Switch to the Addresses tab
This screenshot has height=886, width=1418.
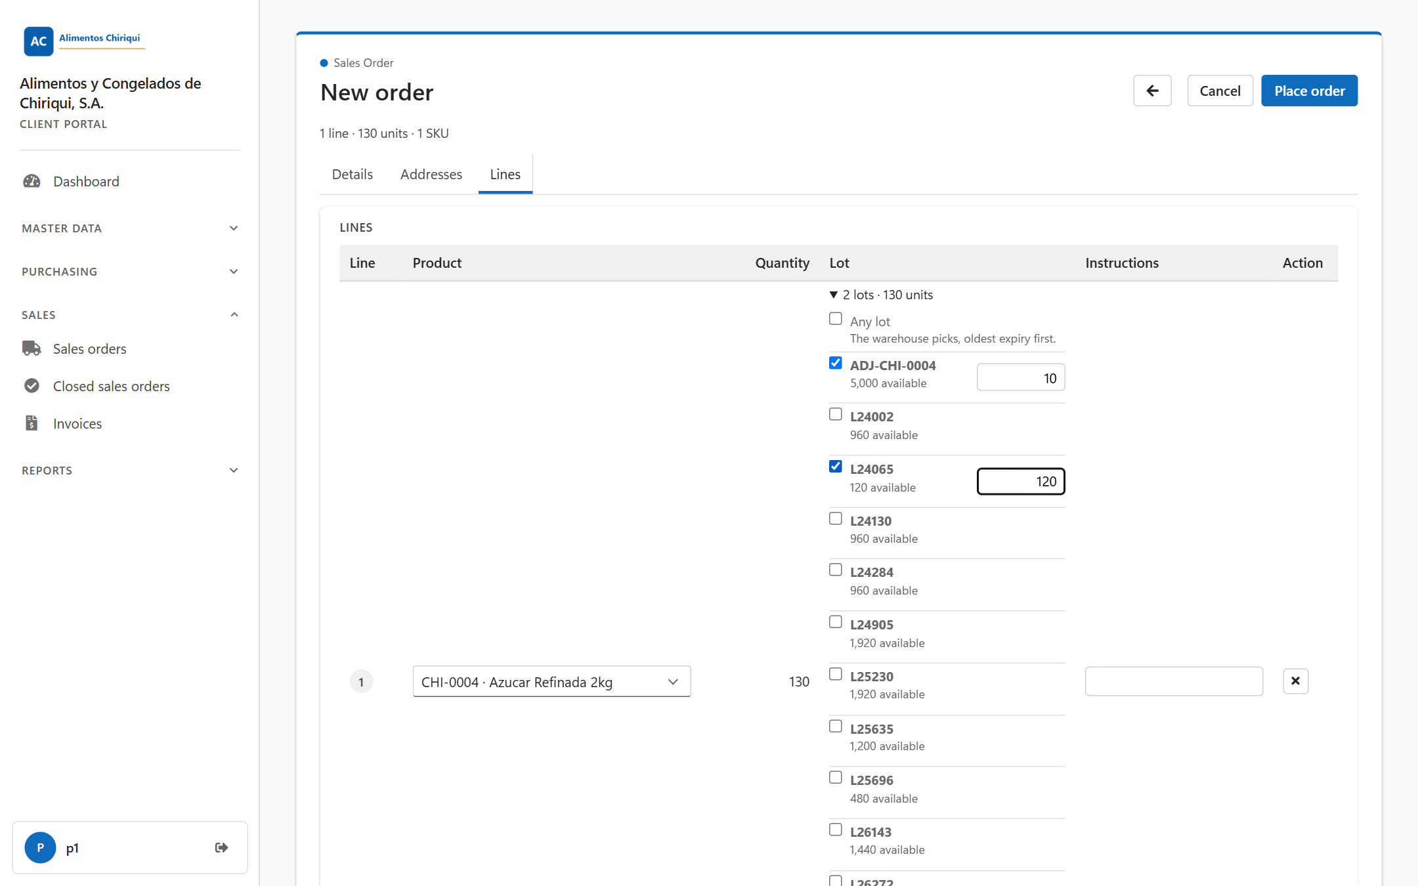click(431, 175)
